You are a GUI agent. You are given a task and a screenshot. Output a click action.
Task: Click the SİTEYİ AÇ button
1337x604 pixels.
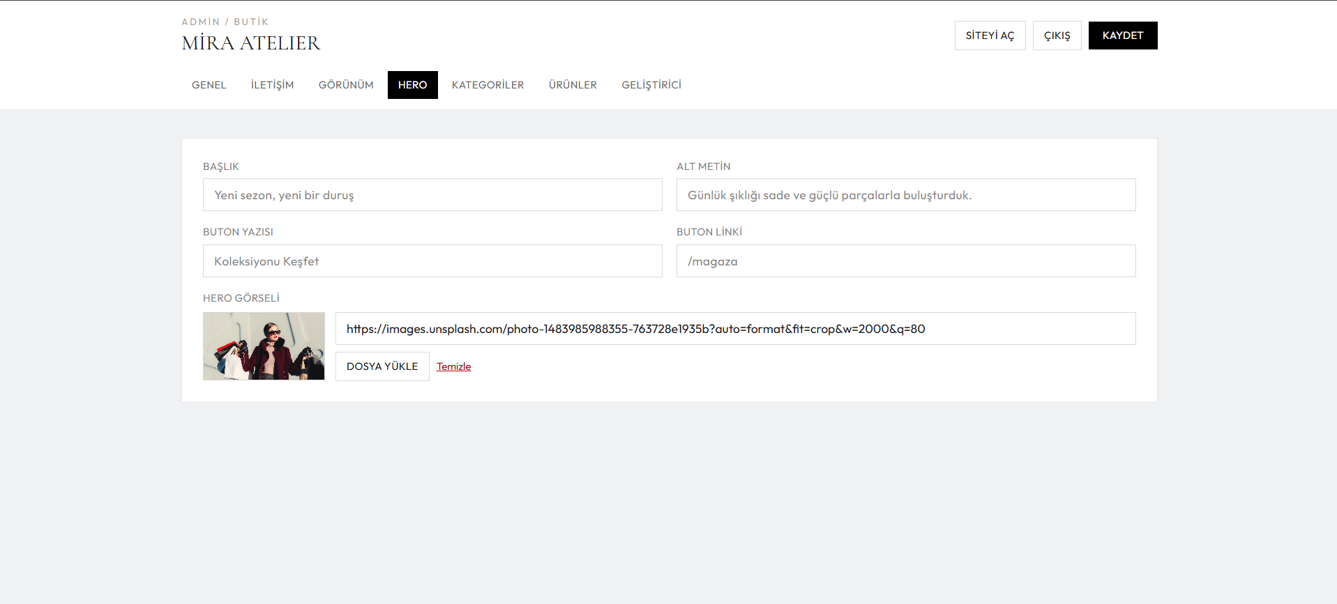pos(990,36)
